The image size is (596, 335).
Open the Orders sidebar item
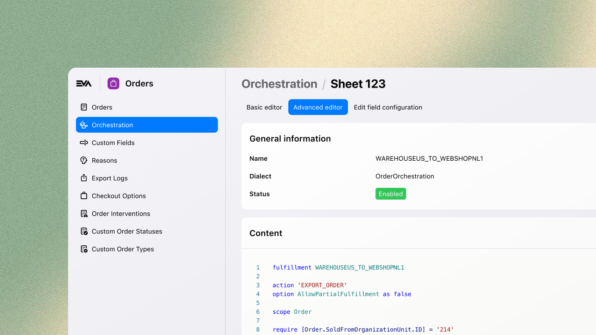[x=147, y=107]
